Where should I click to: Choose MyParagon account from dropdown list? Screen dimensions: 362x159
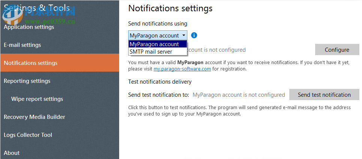click(x=154, y=44)
